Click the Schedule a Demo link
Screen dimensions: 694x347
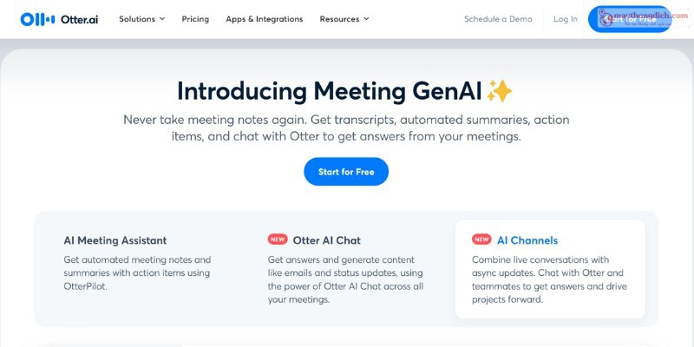pyautogui.click(x=498, y=19)
